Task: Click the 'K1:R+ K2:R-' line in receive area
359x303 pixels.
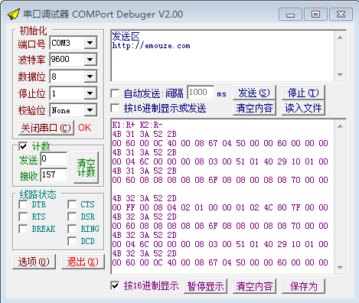Action: [x=137, y=125]
